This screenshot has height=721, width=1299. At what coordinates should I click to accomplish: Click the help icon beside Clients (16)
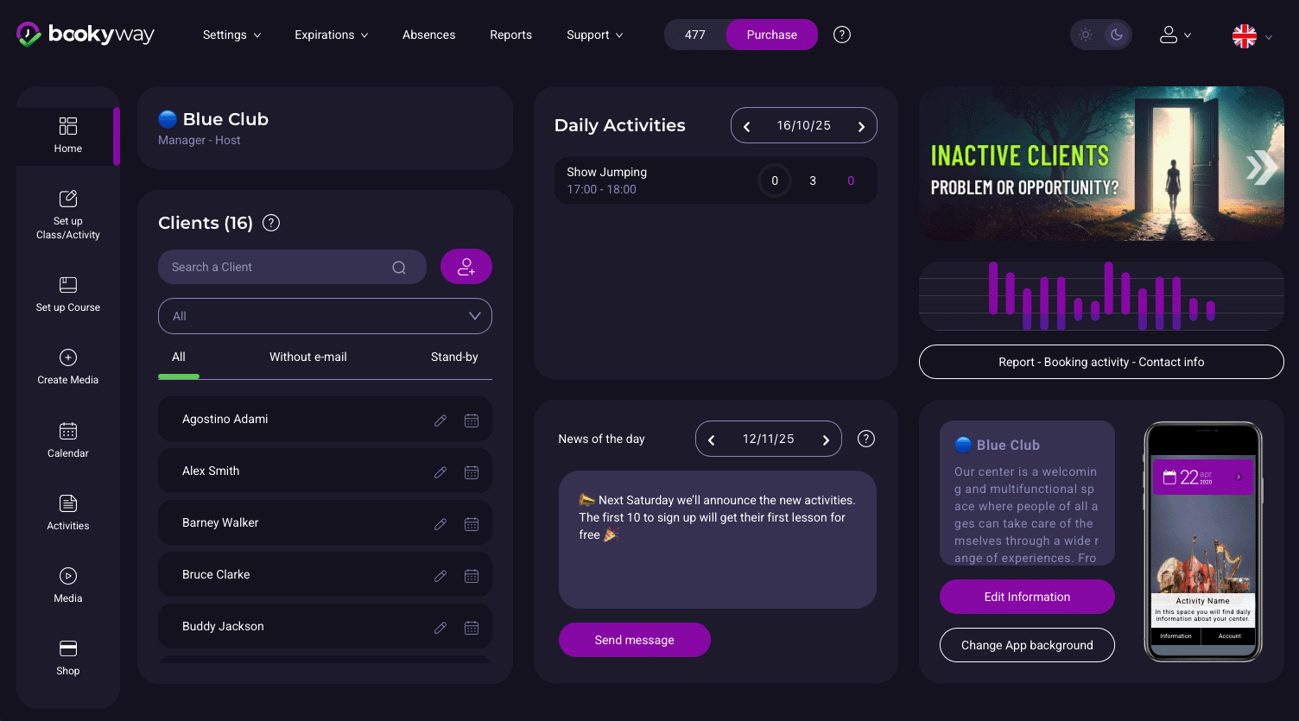pyautogui.click(x=271, y=223)
